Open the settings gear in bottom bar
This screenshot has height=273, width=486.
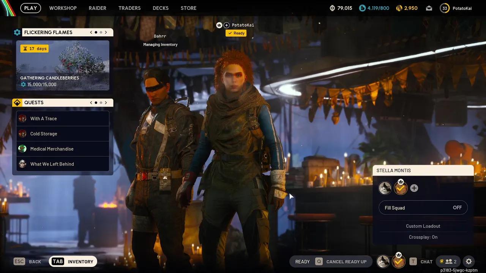pos(469,261)
